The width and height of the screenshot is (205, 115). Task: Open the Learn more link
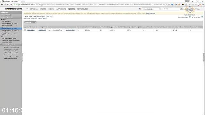click(x=49, y=16)
